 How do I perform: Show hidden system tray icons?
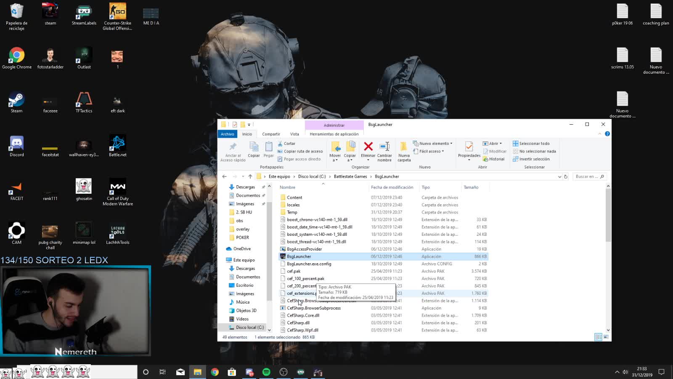coord(617,372)
